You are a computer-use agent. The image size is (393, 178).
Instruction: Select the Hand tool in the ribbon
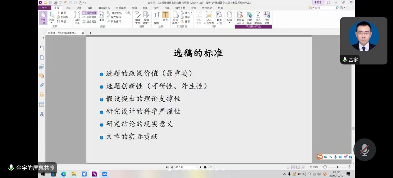coord(43,18)
